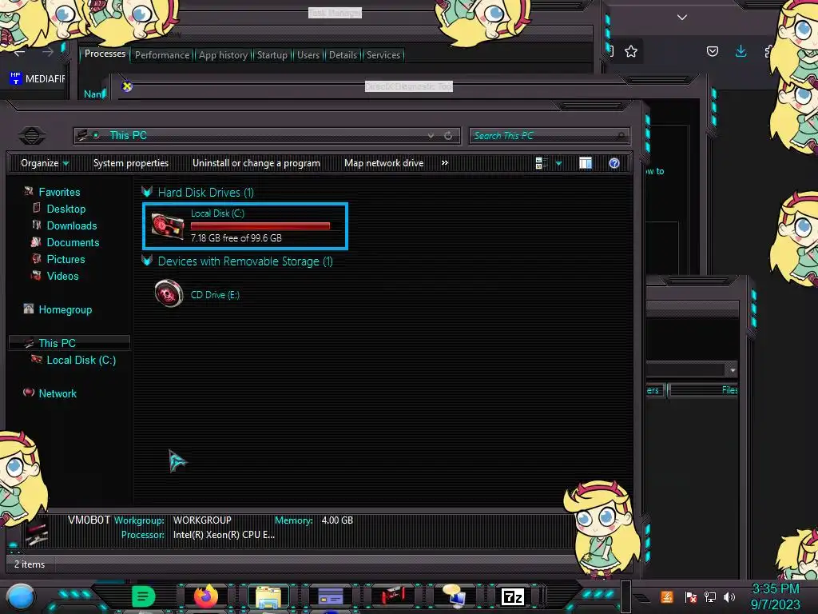Click the Videos icon in sidebar
Screen dimensions: 818x614
[36, 275]
